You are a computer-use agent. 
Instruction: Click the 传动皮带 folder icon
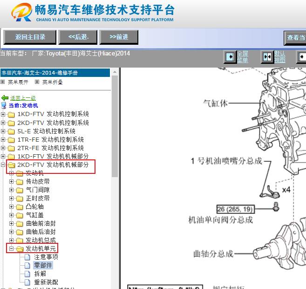(20, 182)
